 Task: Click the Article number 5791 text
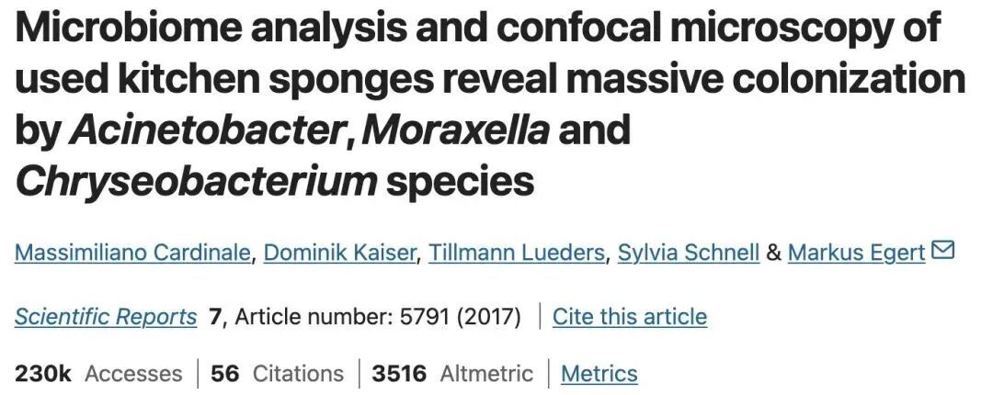pos(370,317)
